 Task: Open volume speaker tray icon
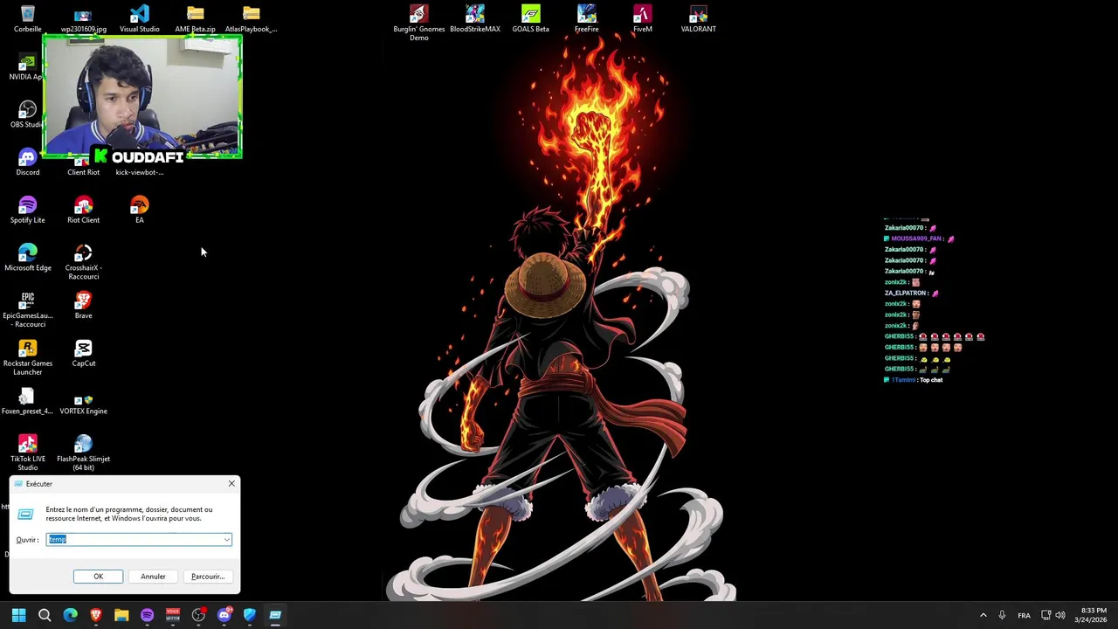pos(1060,615)
